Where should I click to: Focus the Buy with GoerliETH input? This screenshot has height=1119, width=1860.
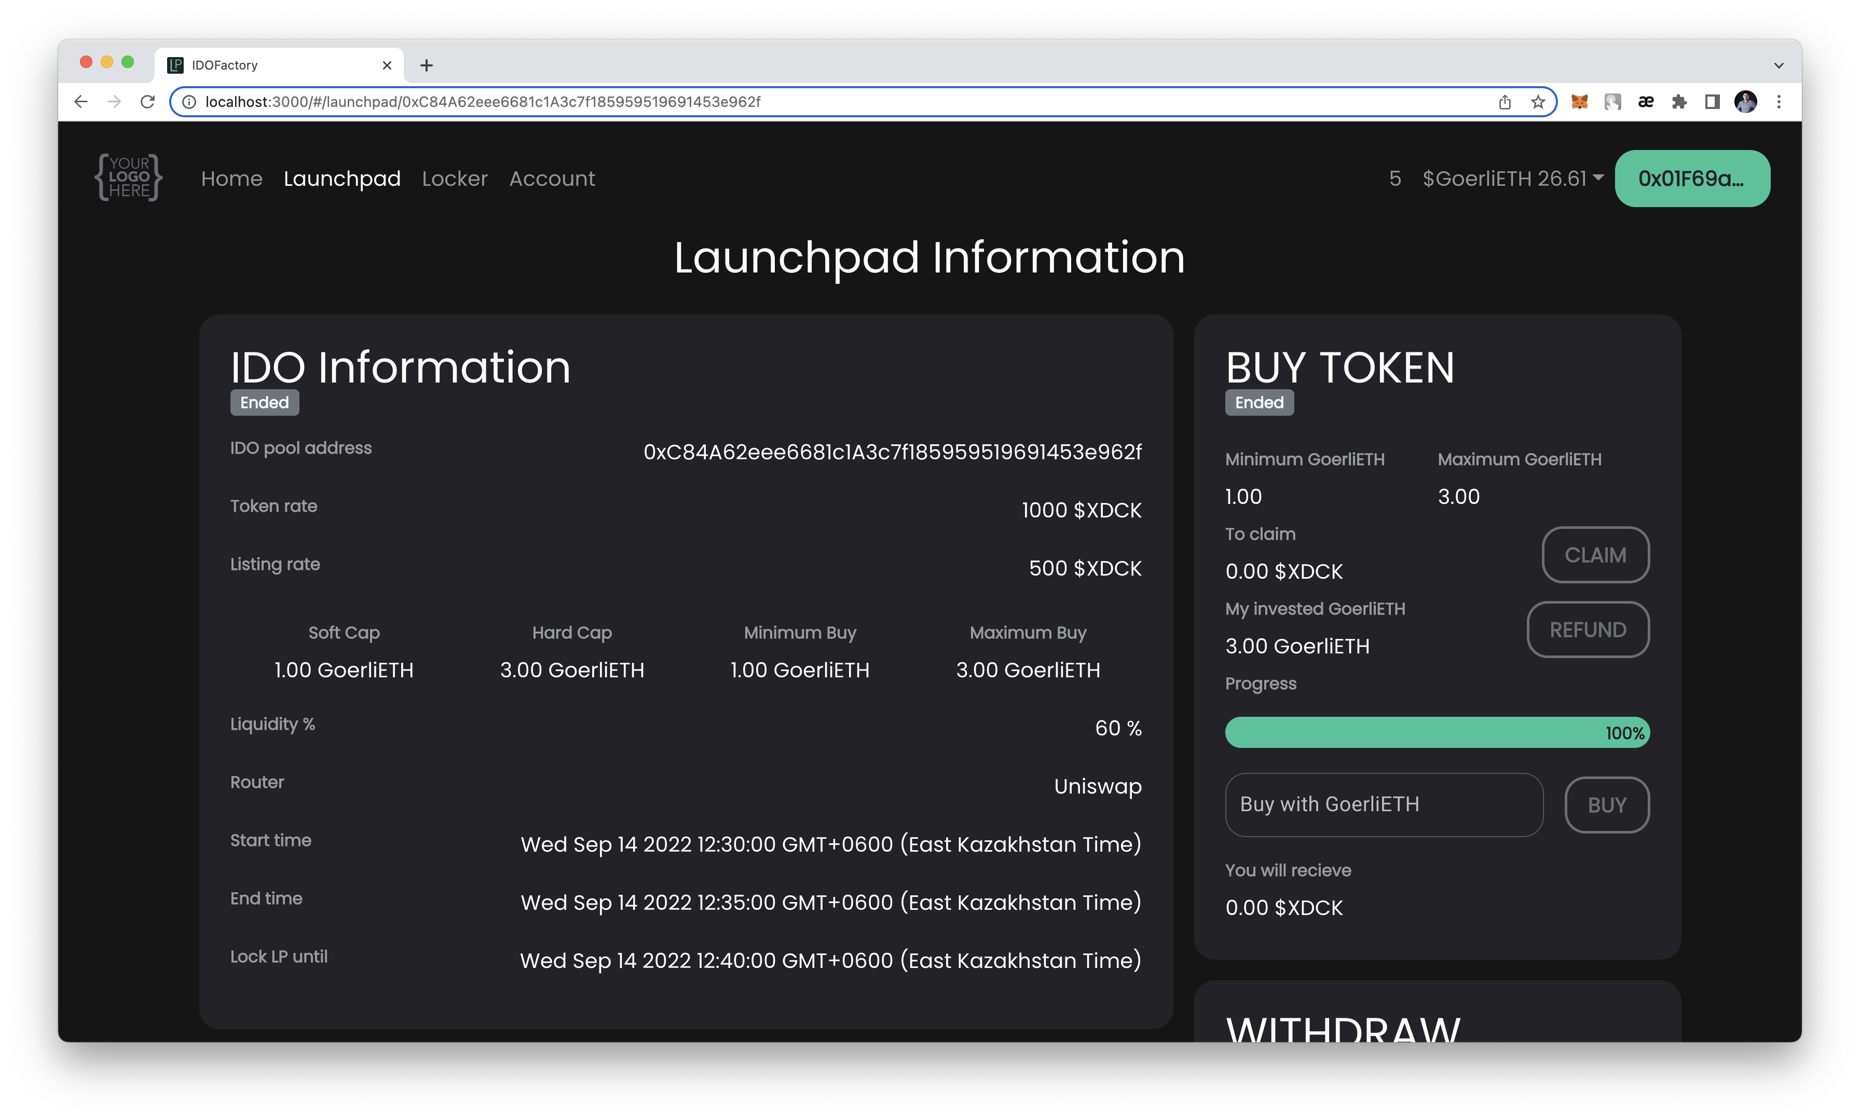1384,804
